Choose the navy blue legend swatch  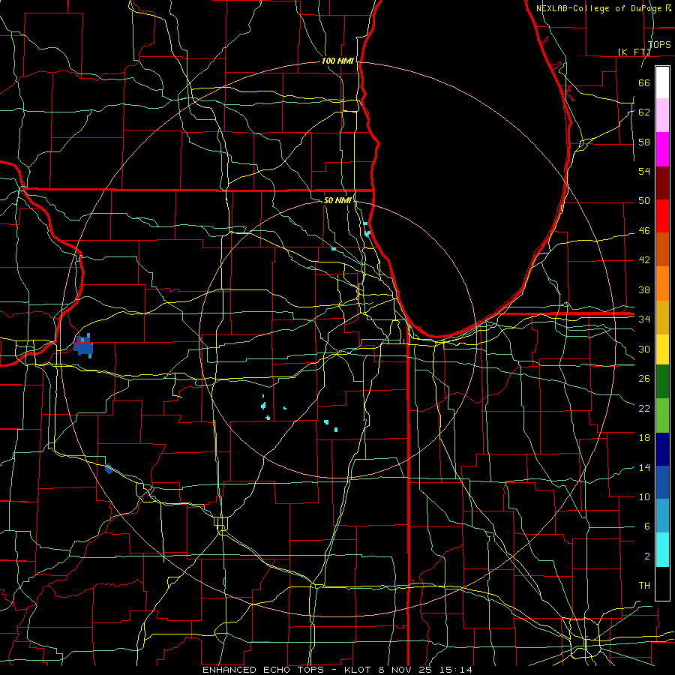(x=662, y=449)
